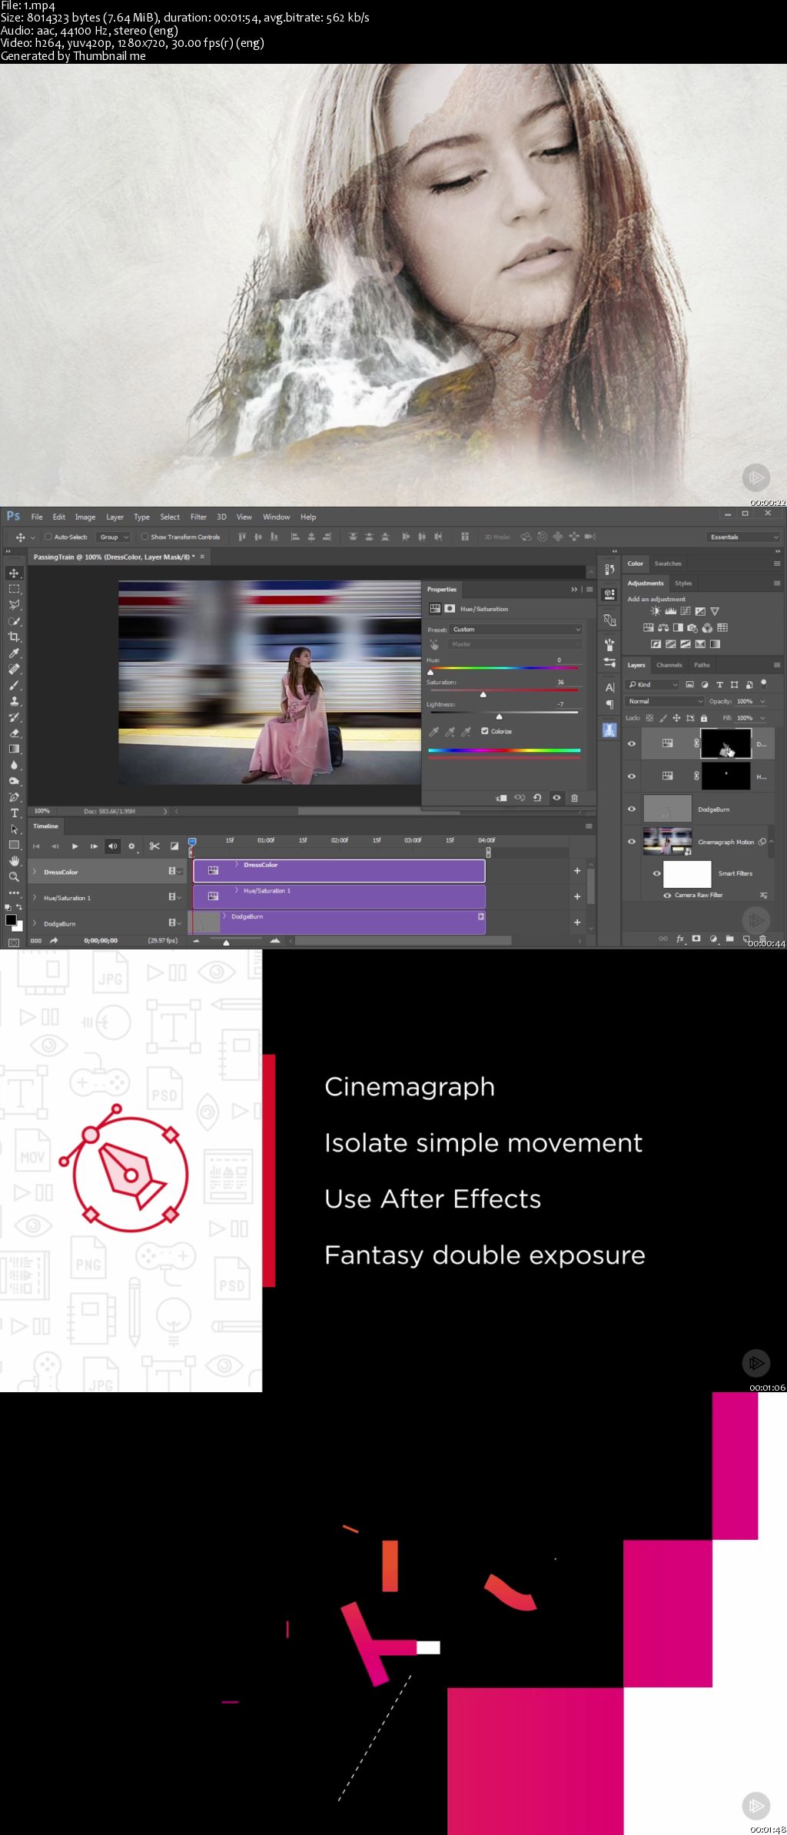The image size is (787, 1835).
Task: Open the paragraph panel icon
Action: (609, 705)
